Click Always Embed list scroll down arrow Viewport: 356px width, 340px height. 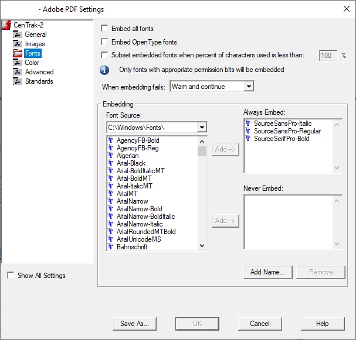[337, 168]
